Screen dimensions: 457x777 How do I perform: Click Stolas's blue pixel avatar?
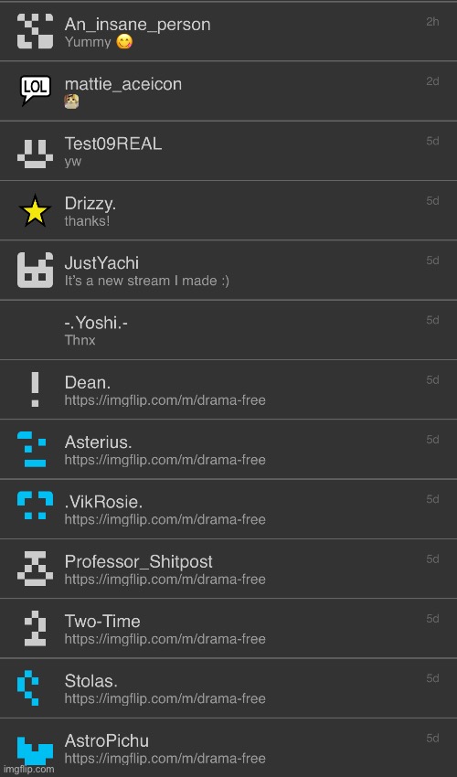(27, 687)
